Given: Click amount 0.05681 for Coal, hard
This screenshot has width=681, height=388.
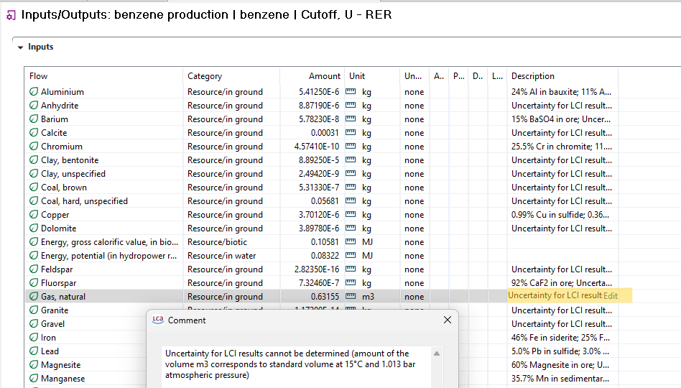Looking at the screenshot, I should click(325, 200).
